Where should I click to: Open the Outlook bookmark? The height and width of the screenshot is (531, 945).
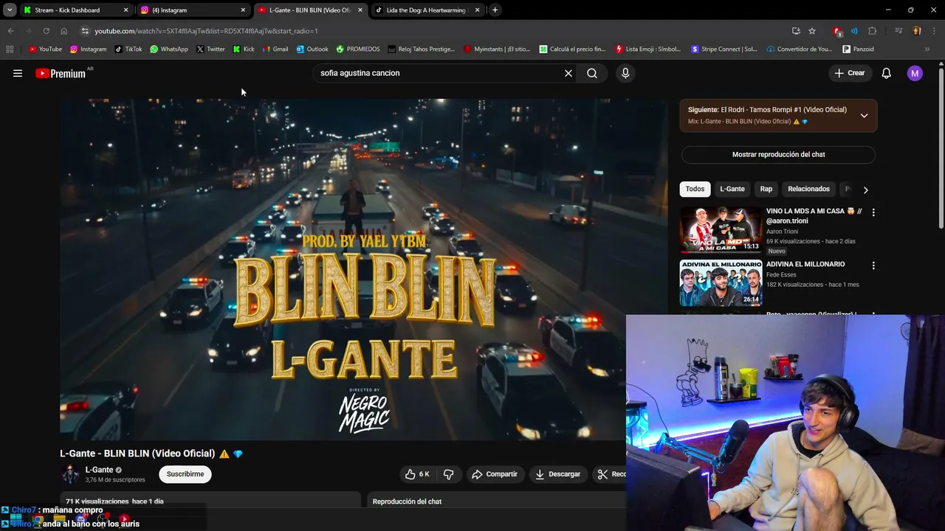(312, 49)
